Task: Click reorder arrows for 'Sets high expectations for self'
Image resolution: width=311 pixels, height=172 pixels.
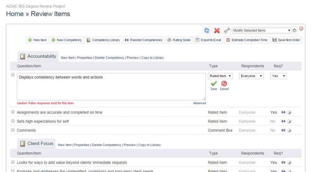Action: click(x=283, y=121)
